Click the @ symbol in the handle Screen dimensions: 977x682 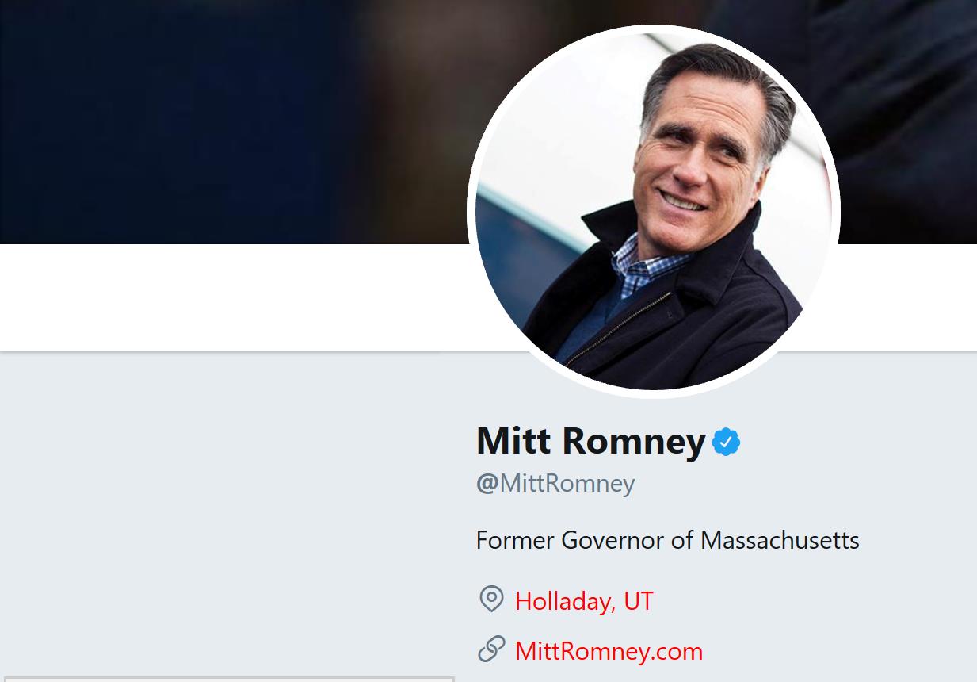tap(487, 483)
